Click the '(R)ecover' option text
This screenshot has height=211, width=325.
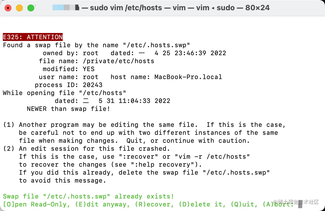(x=154, y=204)
